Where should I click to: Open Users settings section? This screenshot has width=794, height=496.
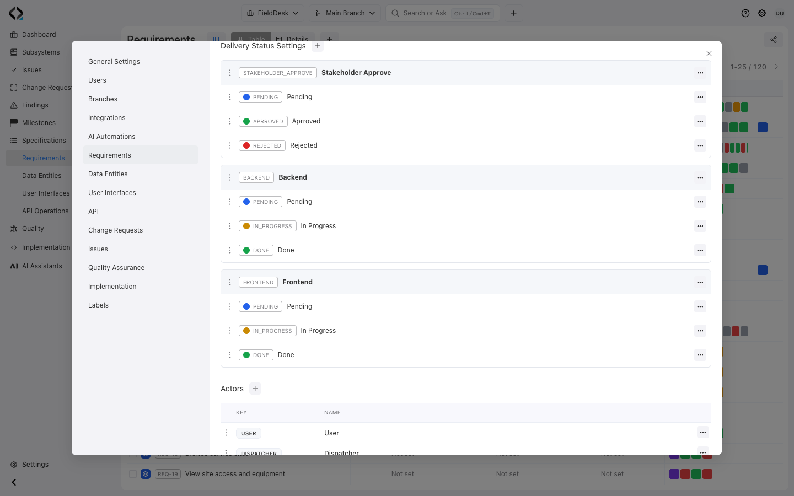click(141, 80)
